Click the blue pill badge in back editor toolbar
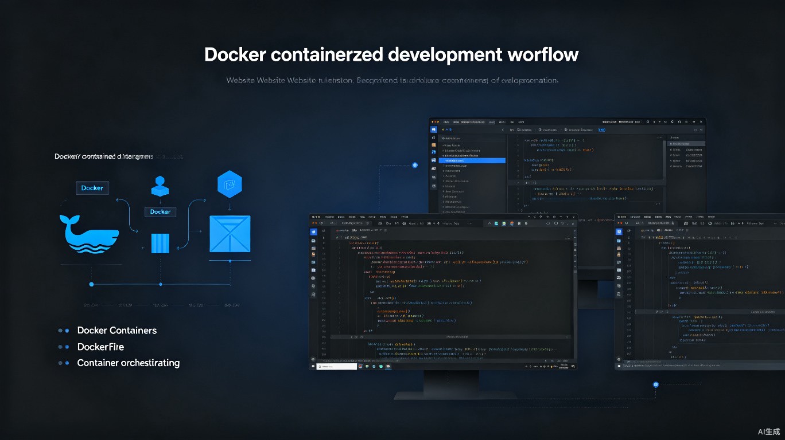 (602, 130)
